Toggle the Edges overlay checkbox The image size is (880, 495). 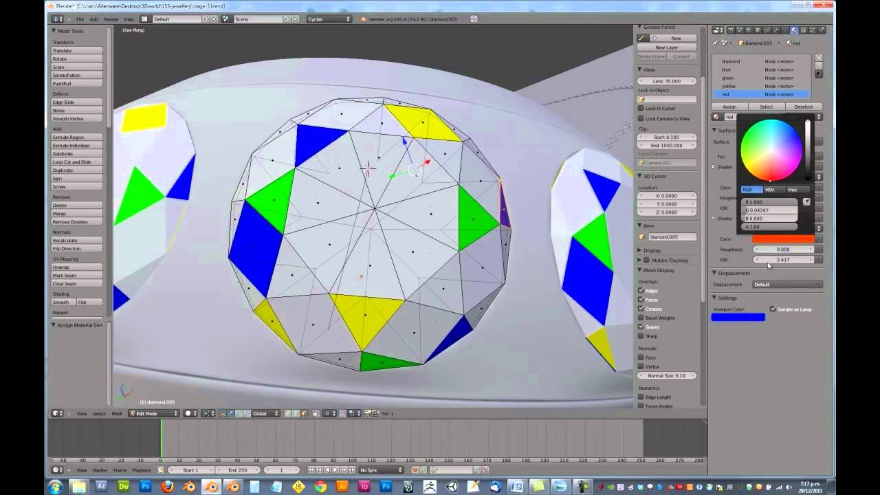[x=641, y=291]
